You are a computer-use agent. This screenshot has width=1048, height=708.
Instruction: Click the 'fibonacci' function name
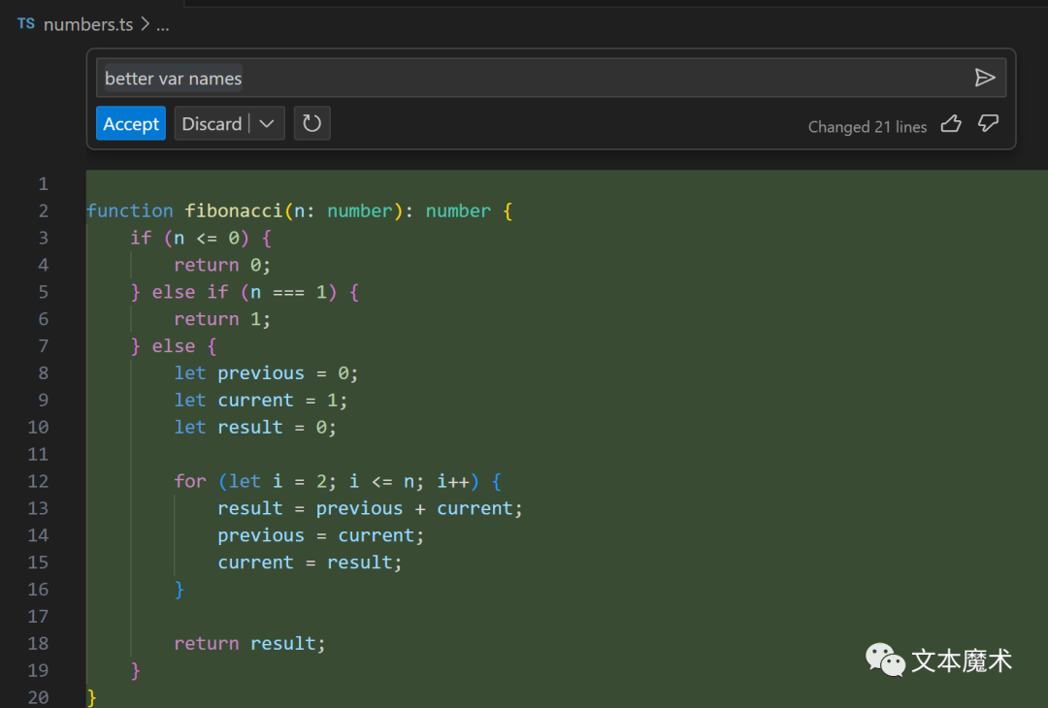coord(234,211)
